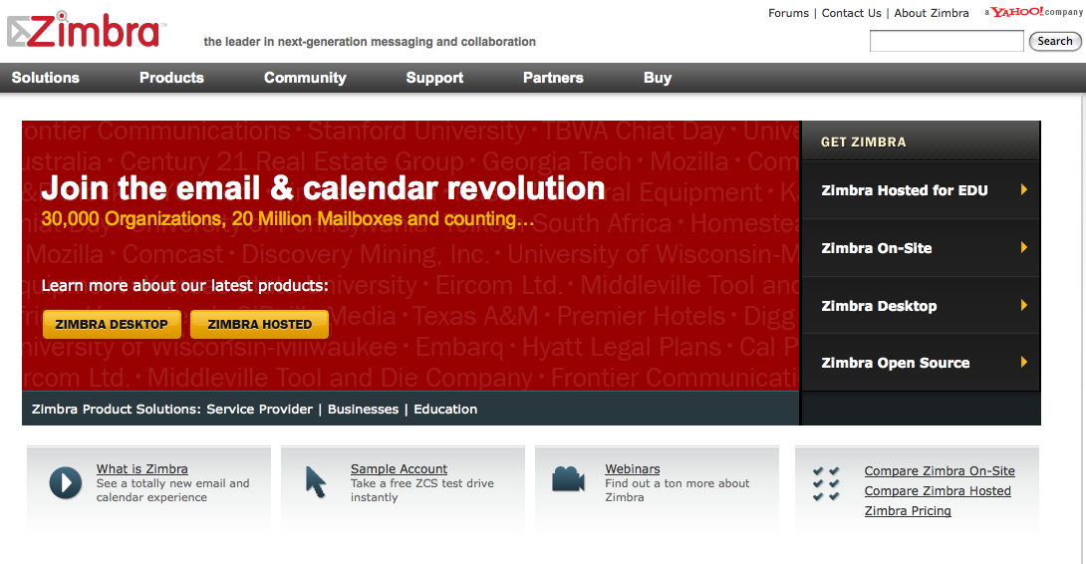The width and height of the screenshot is (1086, 564).
Task: Click 'Learn more about our latest products' text
Action: pos(185,285)
